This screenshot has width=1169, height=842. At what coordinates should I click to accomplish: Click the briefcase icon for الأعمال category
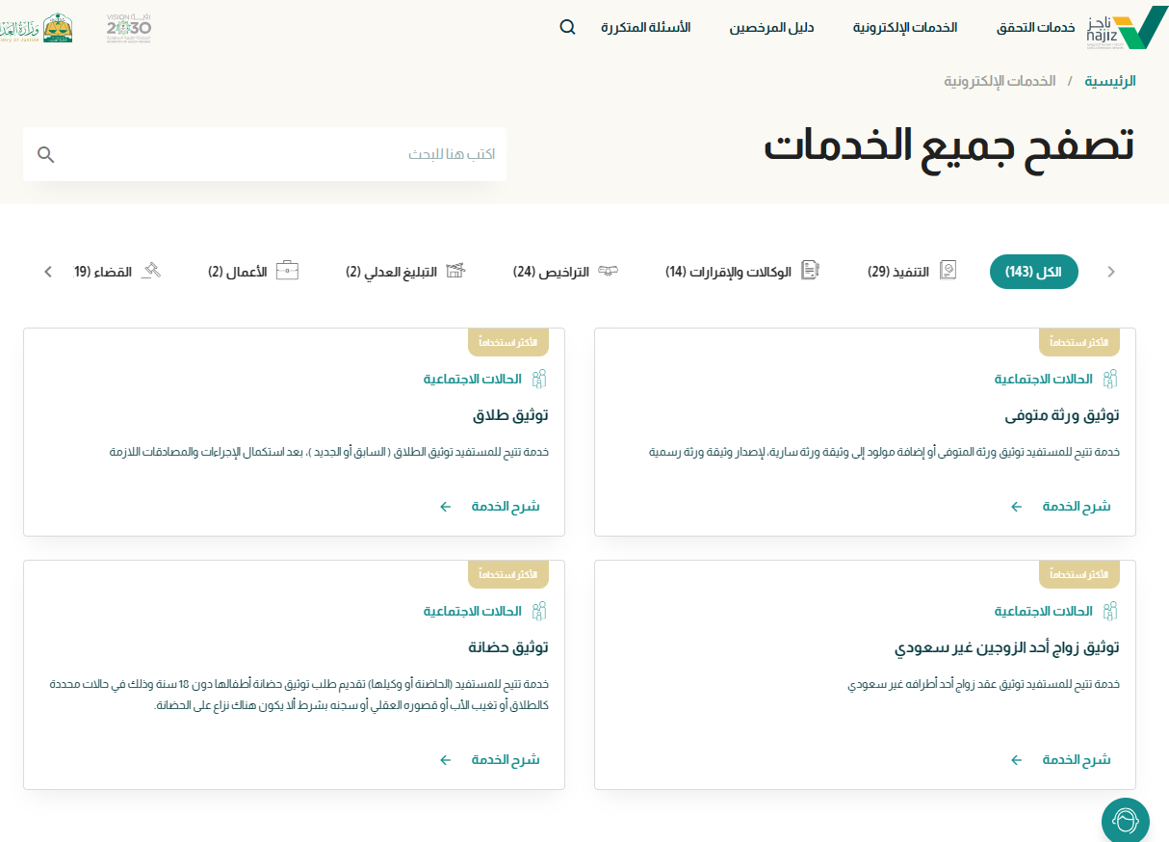[x=287, y=272]
